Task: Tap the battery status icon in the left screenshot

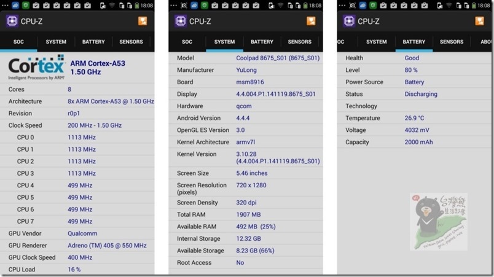Action: pyautogui.click(x=137, y=6)
